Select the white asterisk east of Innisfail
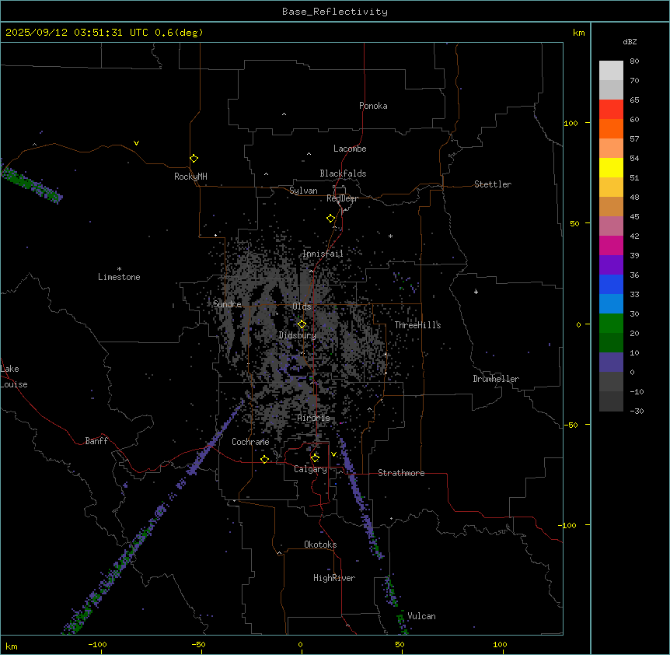670x655 pixels. pos(390,236)
